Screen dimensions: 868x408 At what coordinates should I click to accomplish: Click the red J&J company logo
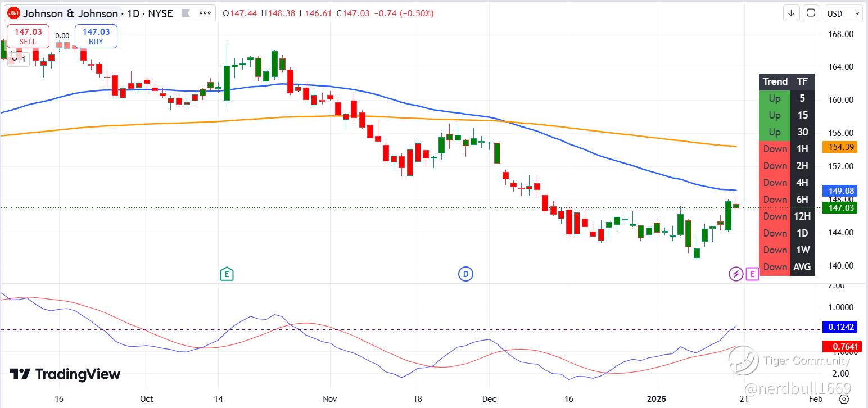14,13
